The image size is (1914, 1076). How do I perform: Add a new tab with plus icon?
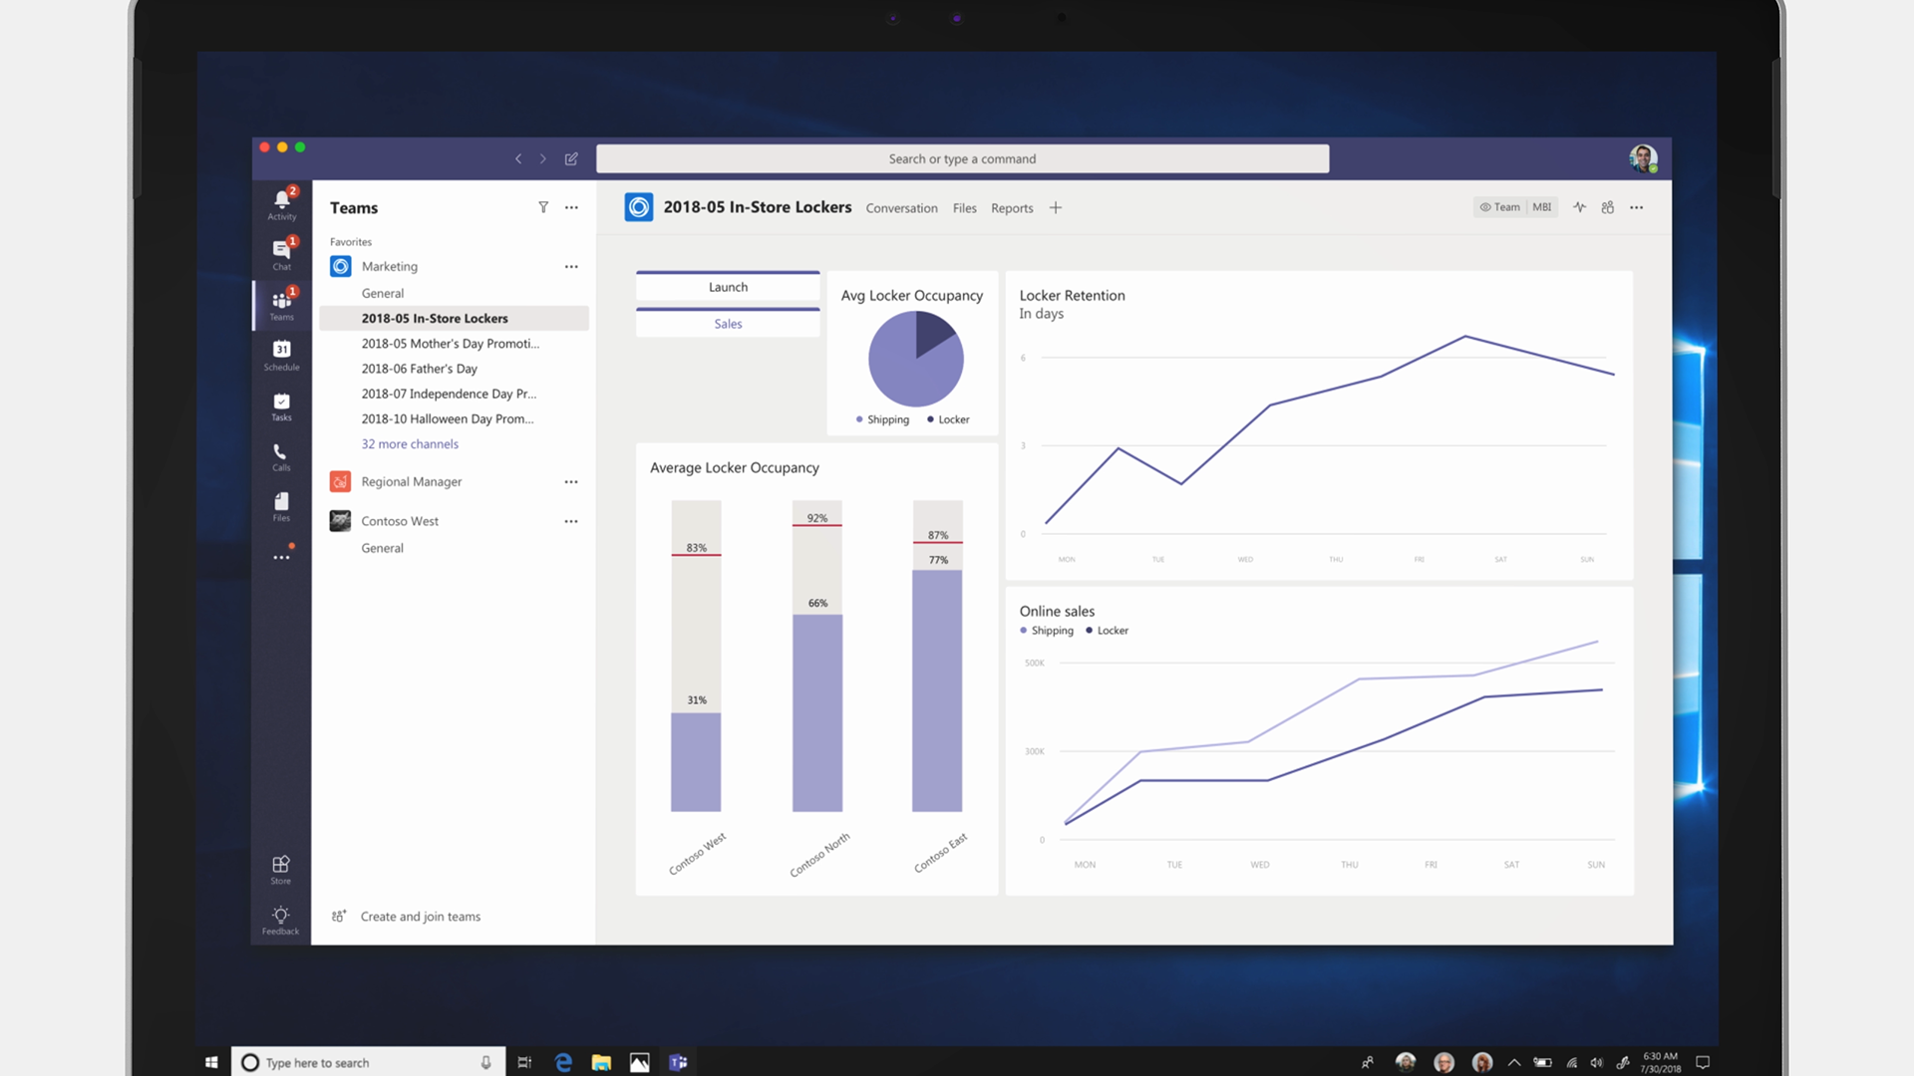tap(1056, 207)
